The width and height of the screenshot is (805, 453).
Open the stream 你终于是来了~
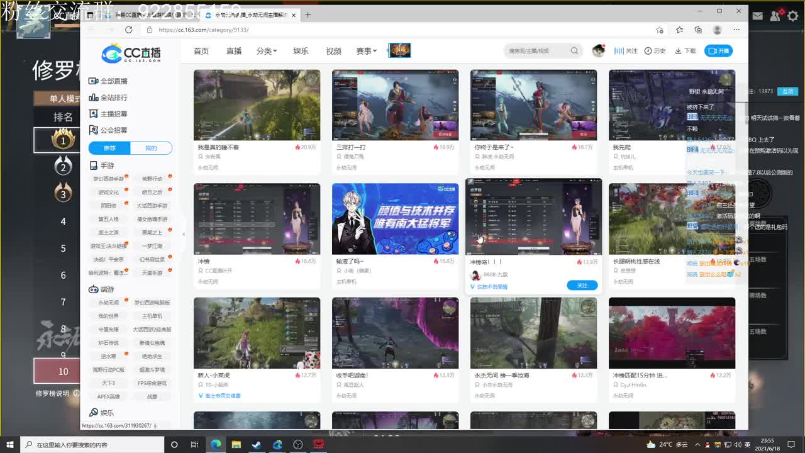tap(533, 105)
